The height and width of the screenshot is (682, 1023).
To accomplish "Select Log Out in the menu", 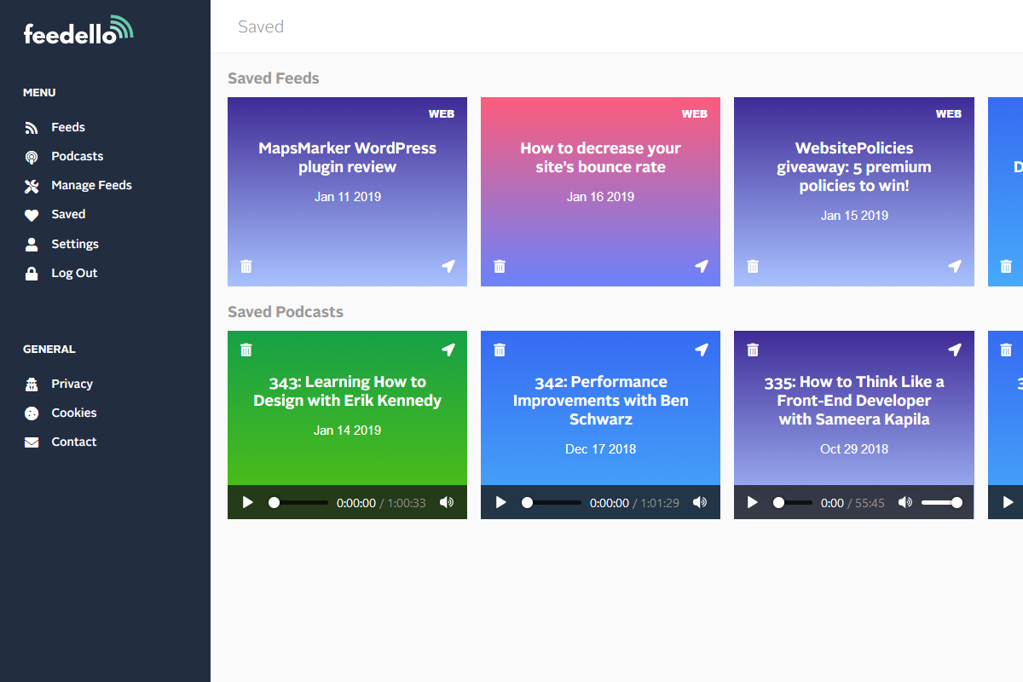I will 74,274.
